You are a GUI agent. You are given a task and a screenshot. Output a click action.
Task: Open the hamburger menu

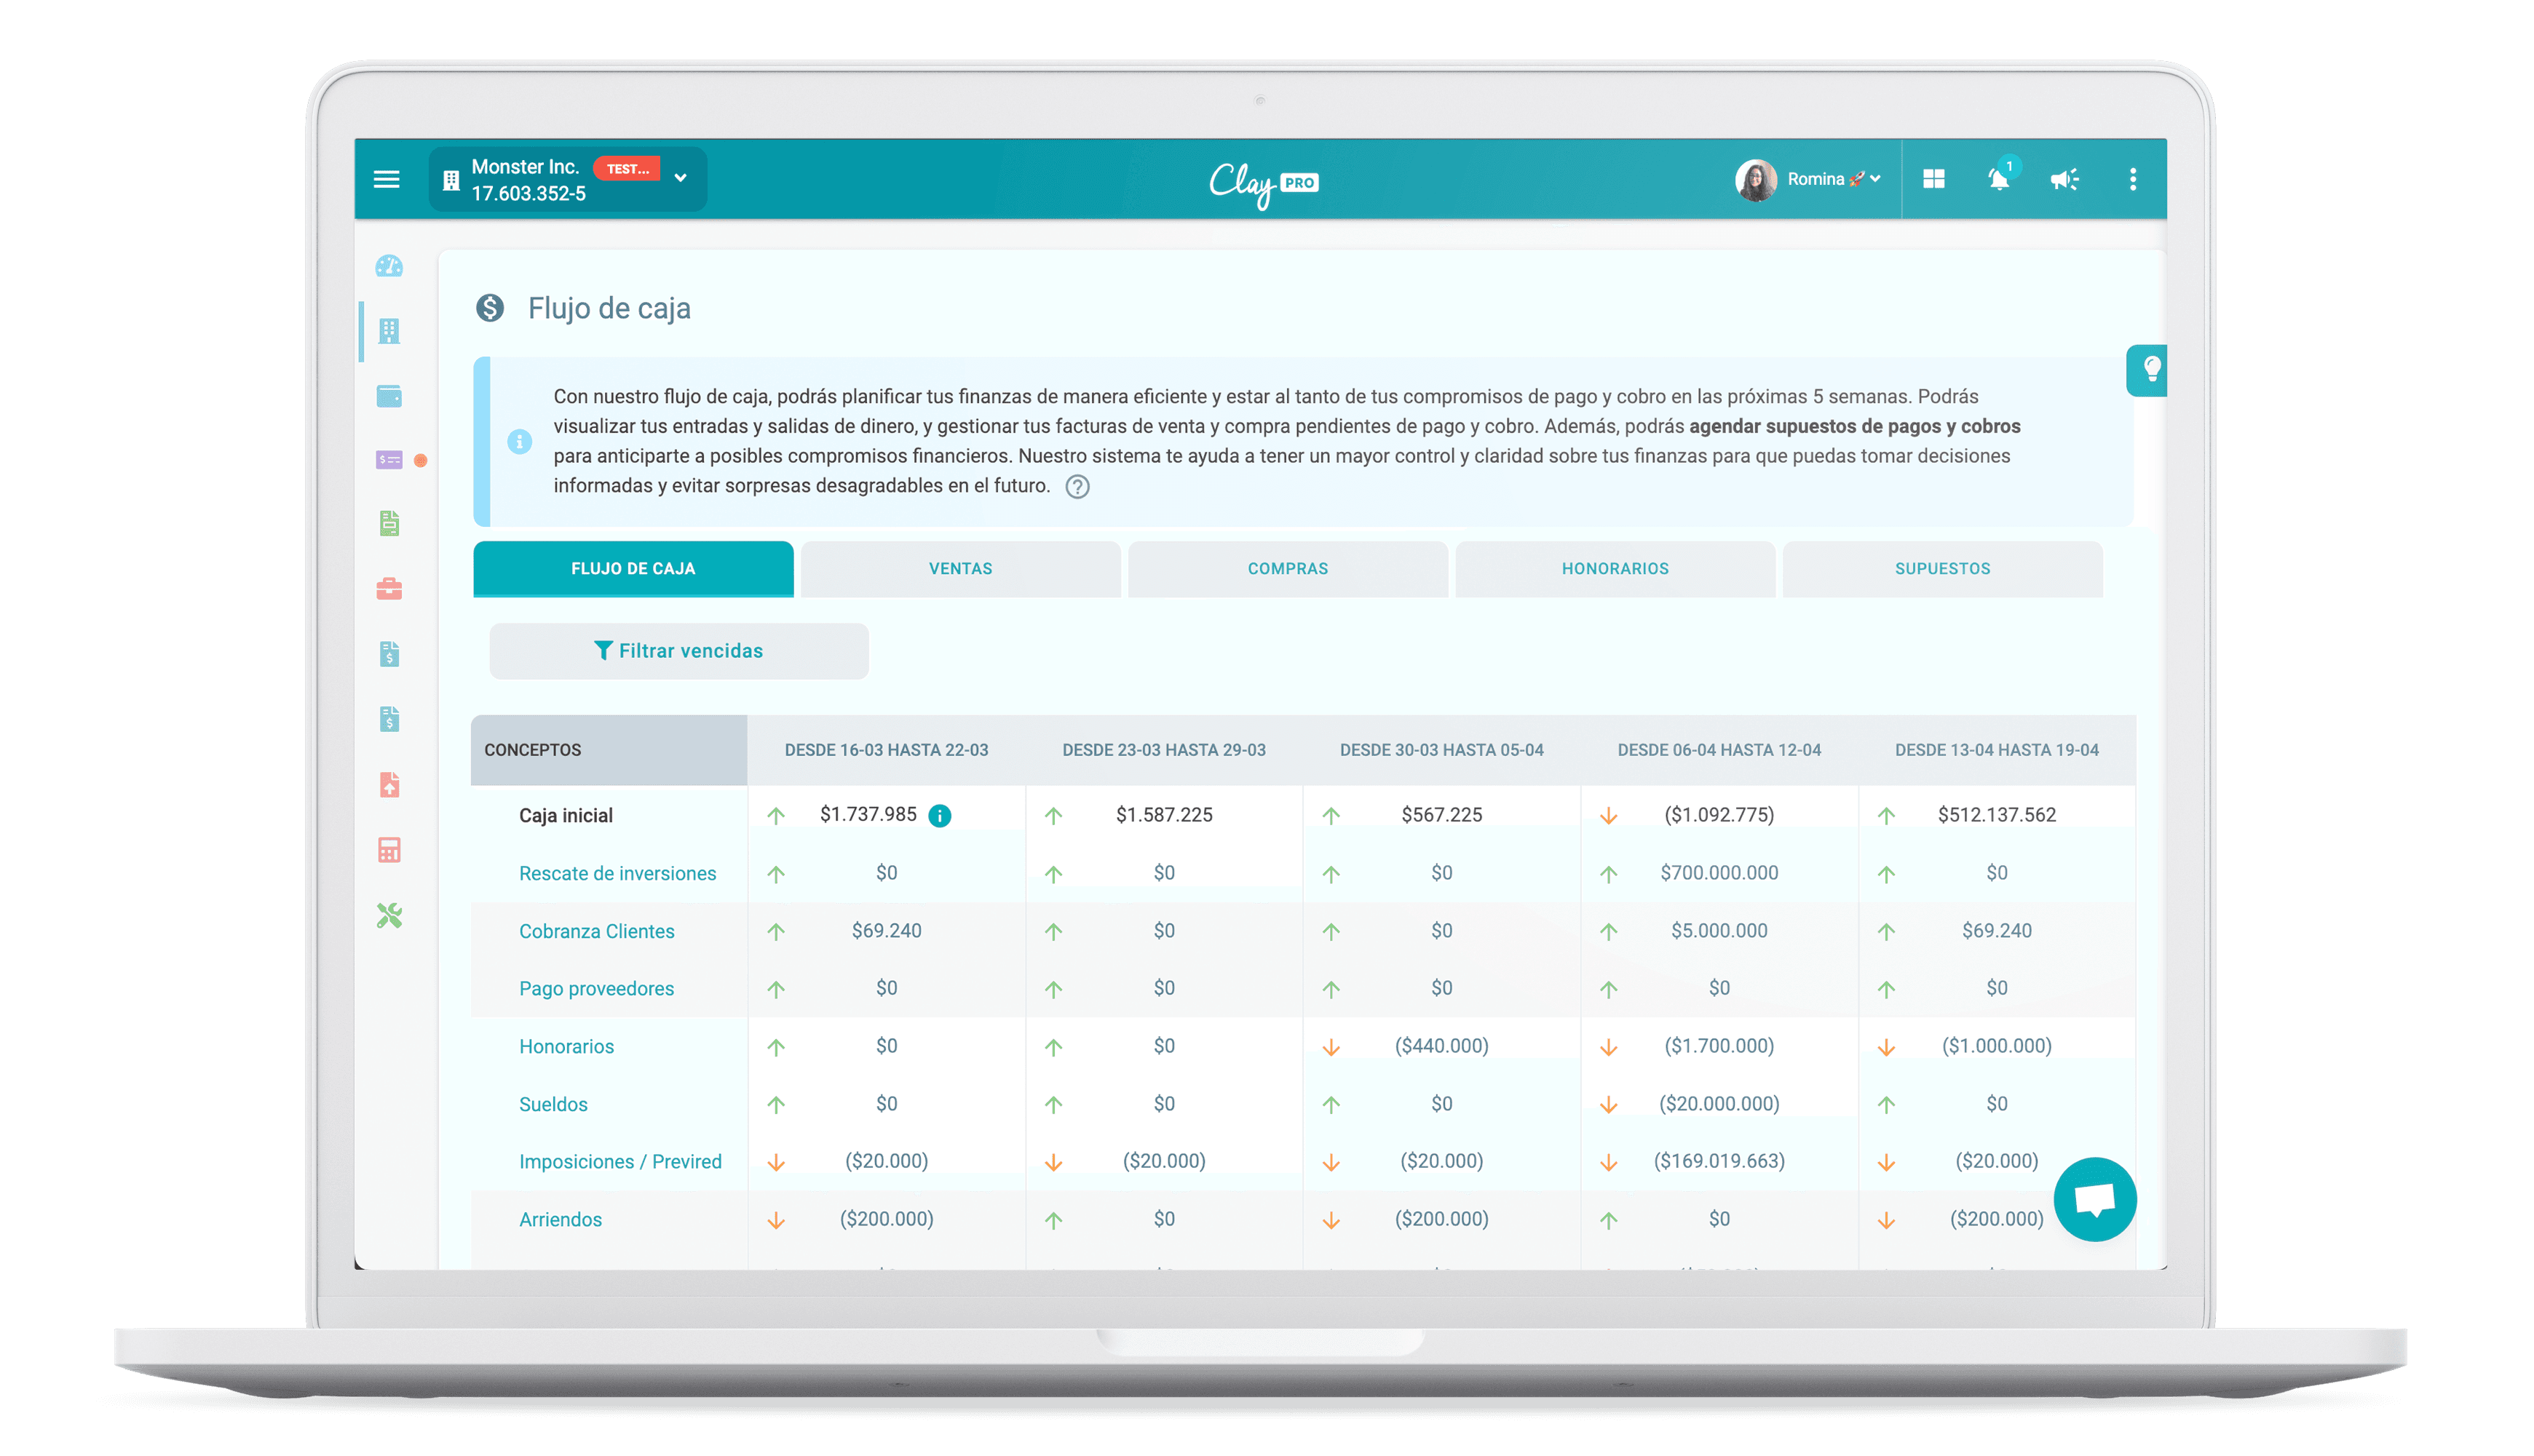386,180
